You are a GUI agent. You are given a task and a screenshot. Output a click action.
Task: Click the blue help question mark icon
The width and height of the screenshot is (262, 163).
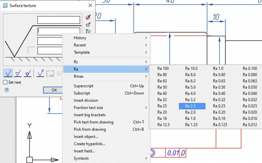pyautogui.click(x=7, y=90)
